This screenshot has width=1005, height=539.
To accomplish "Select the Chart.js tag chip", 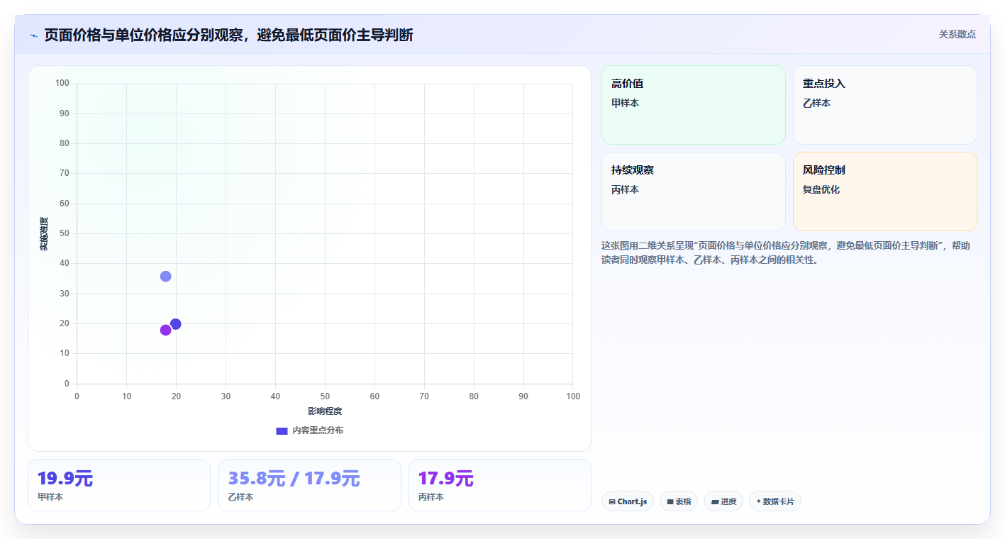I will point(628,501).
